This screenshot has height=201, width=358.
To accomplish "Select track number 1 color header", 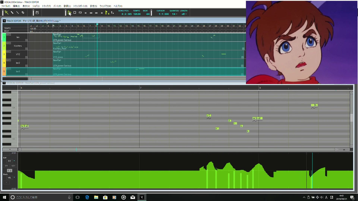I will coord(4,37).
